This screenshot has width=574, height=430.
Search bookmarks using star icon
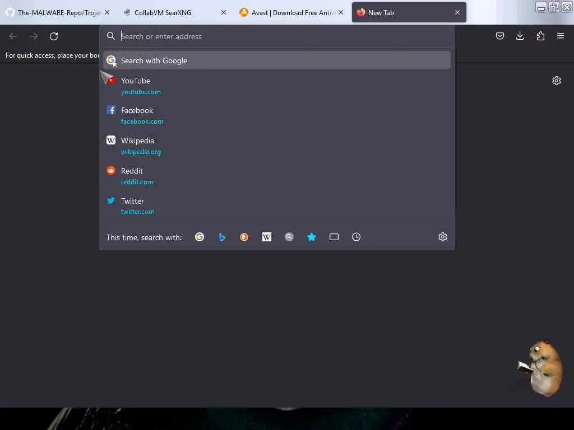[312, 237]
